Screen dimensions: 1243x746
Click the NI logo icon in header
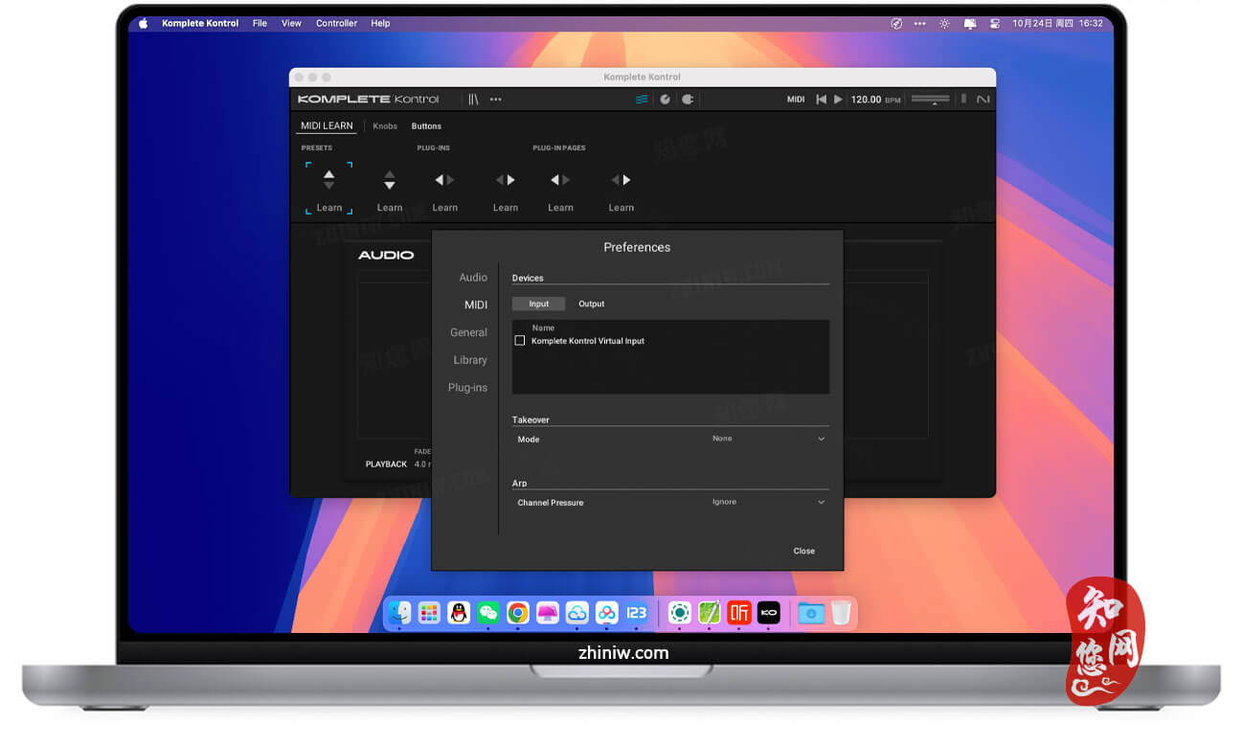pos(983,99)
